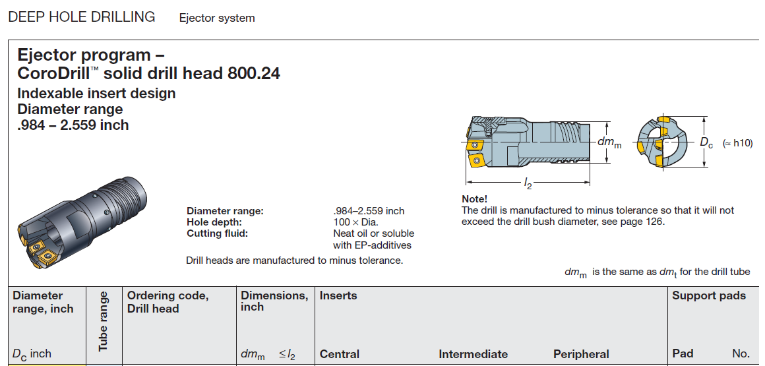Click the "Dc" dimension label in the drawing
The height and width of the screenshot is (366, 765).
click(x=706, y=143)
